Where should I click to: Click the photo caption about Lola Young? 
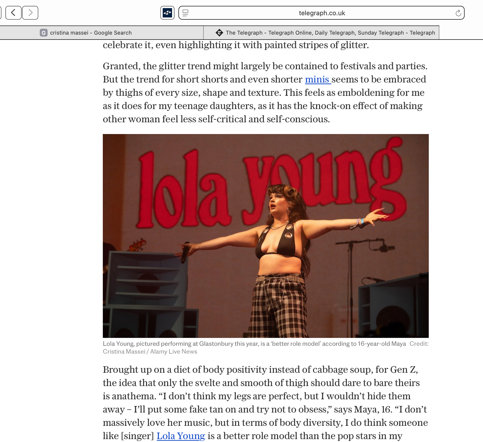coord(254,344)
